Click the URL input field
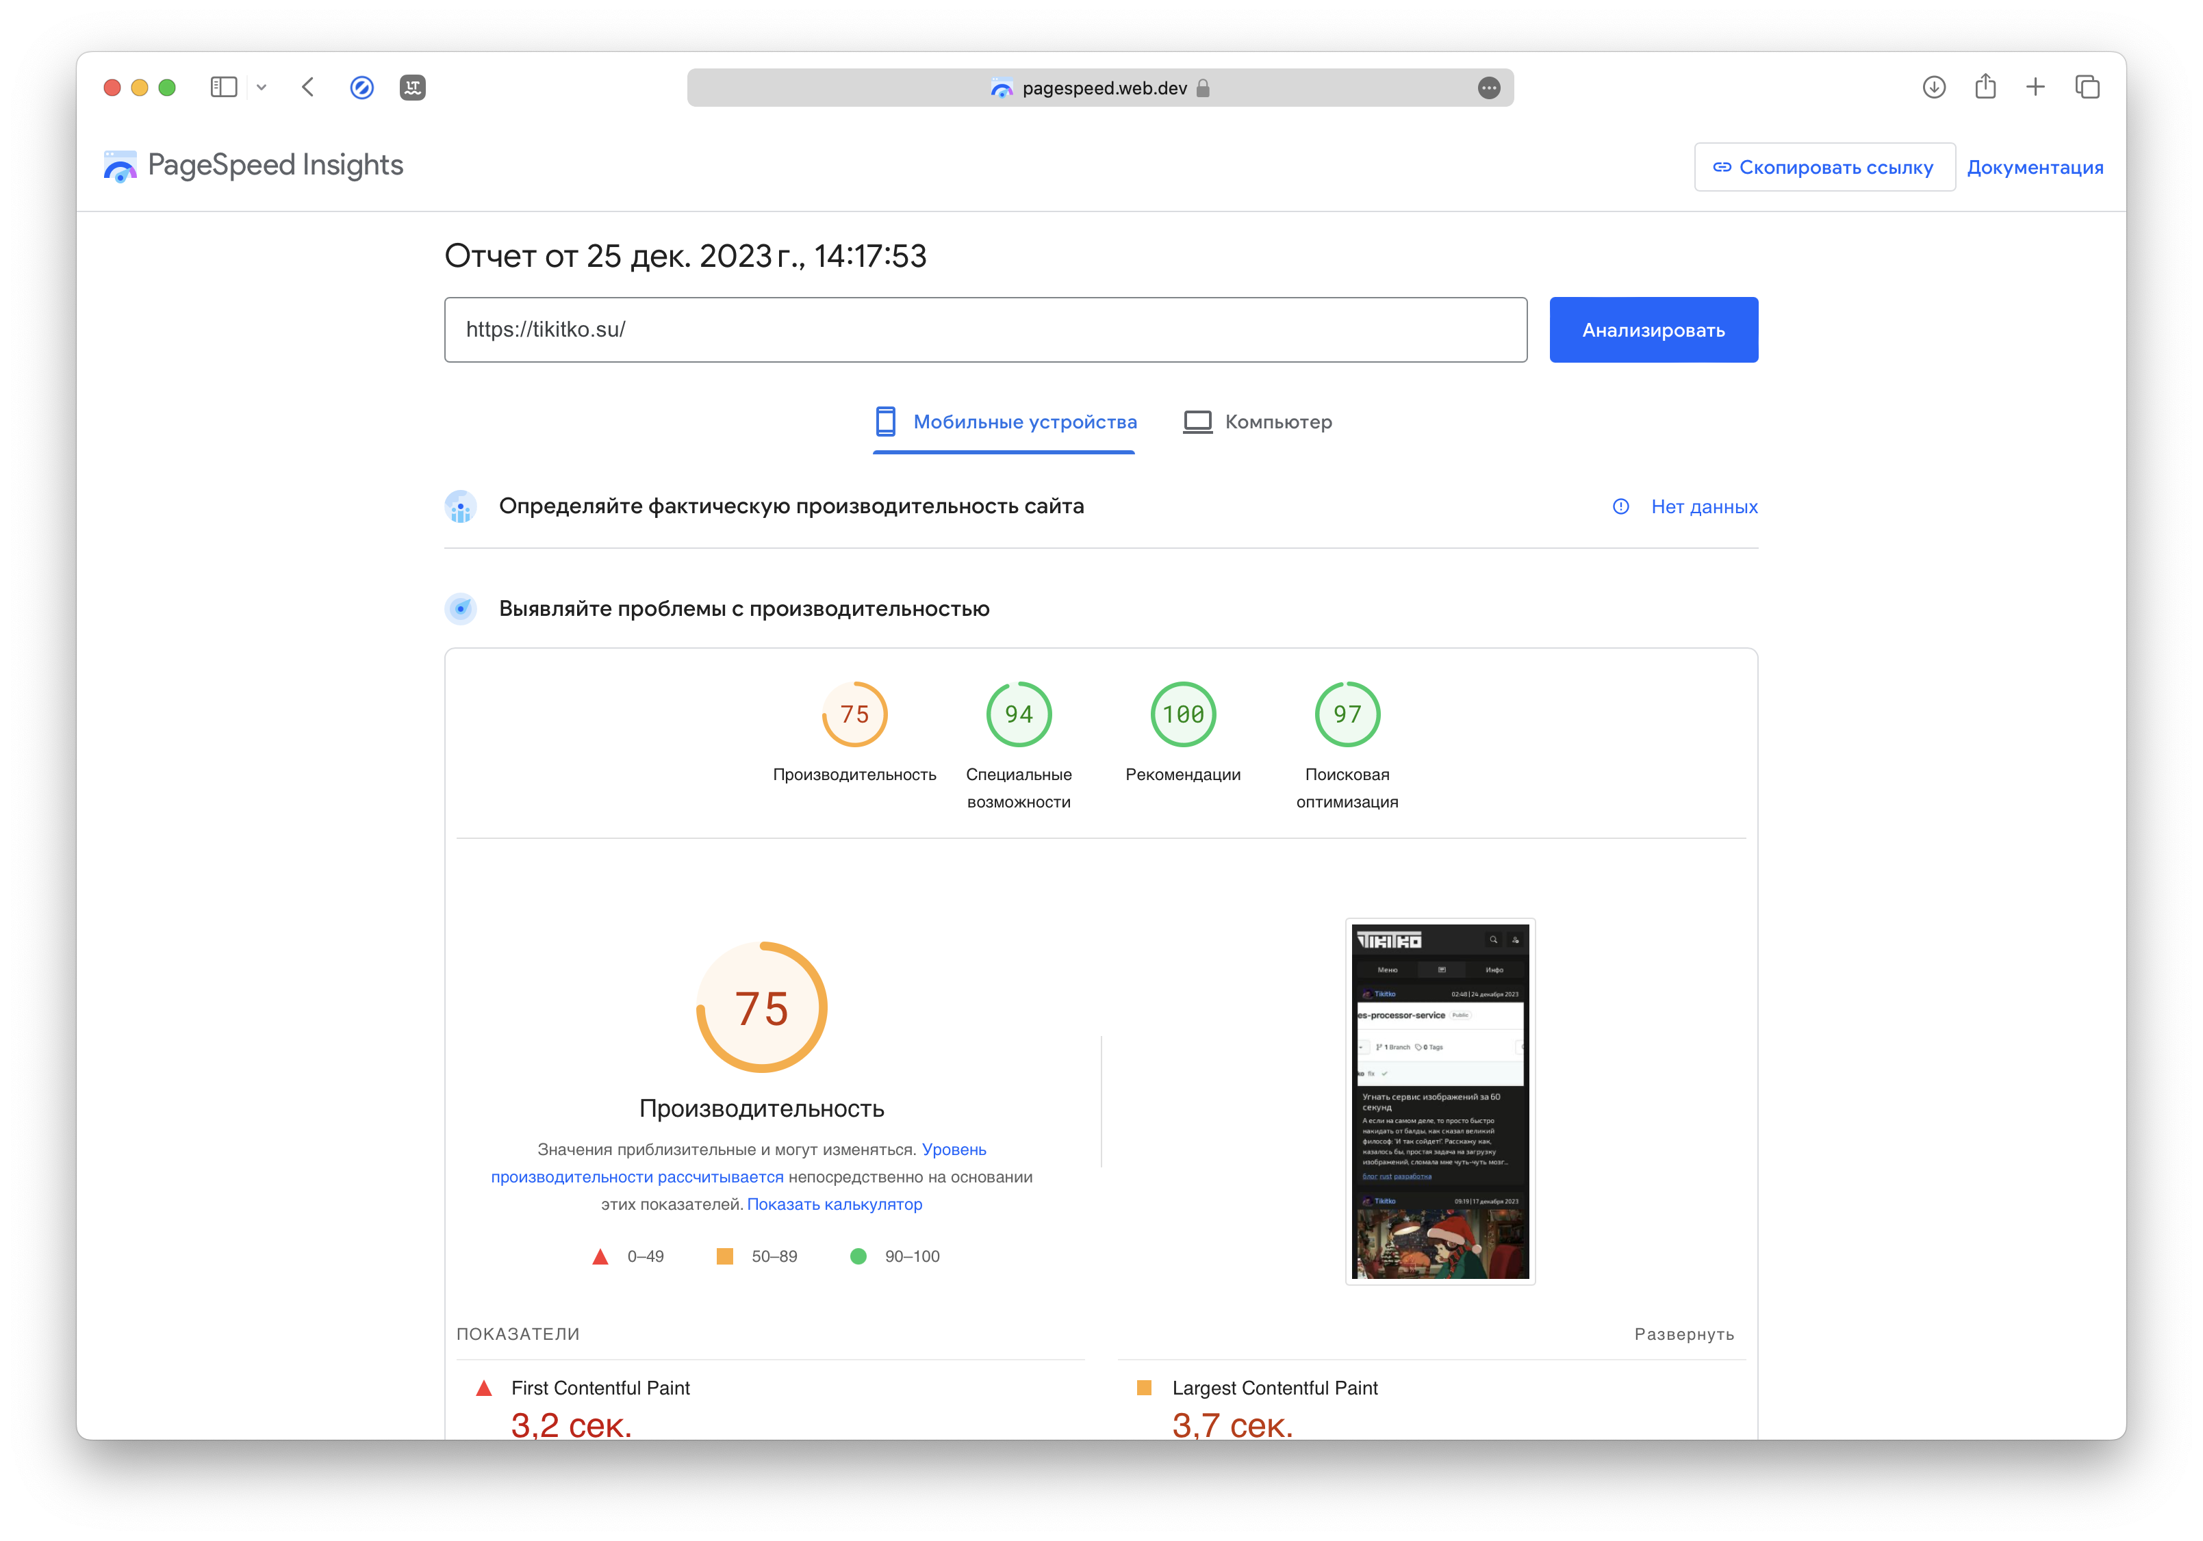The width and height of the screenshot is (2203, 1541). point(984,330)
